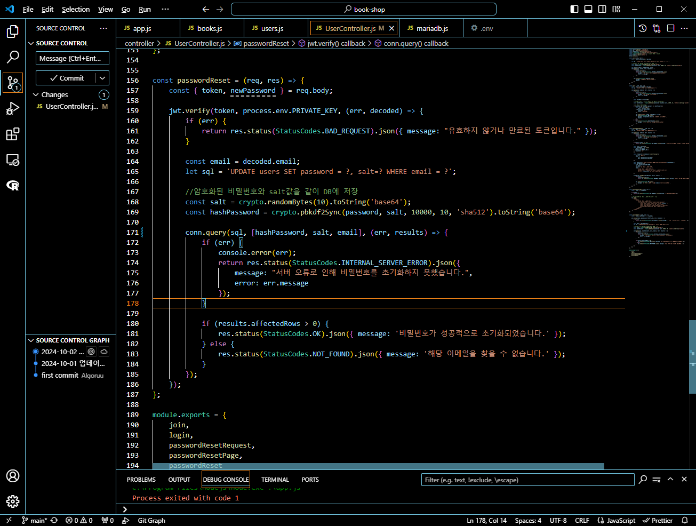Collapse the SOURCE CONTROL GRAPH section
The height and width of the screenshot is (526, 696).
point(30,340)
